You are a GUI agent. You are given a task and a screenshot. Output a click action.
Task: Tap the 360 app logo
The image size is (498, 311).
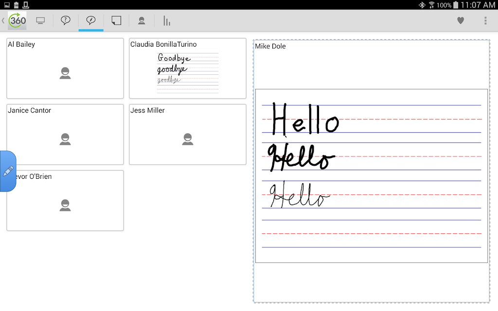tap(17, 20)
